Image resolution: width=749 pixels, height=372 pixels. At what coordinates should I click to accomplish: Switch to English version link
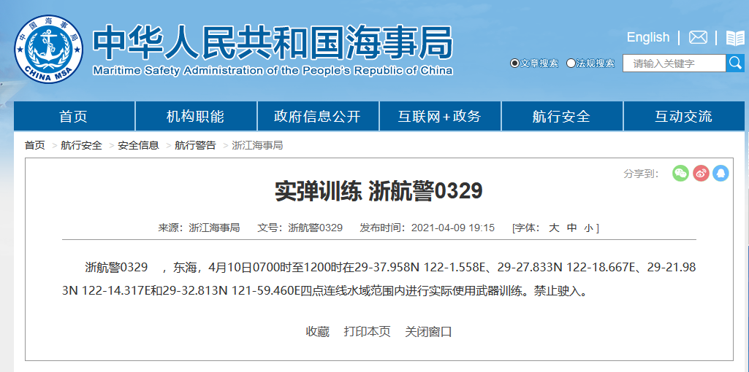tap(647, 37)
